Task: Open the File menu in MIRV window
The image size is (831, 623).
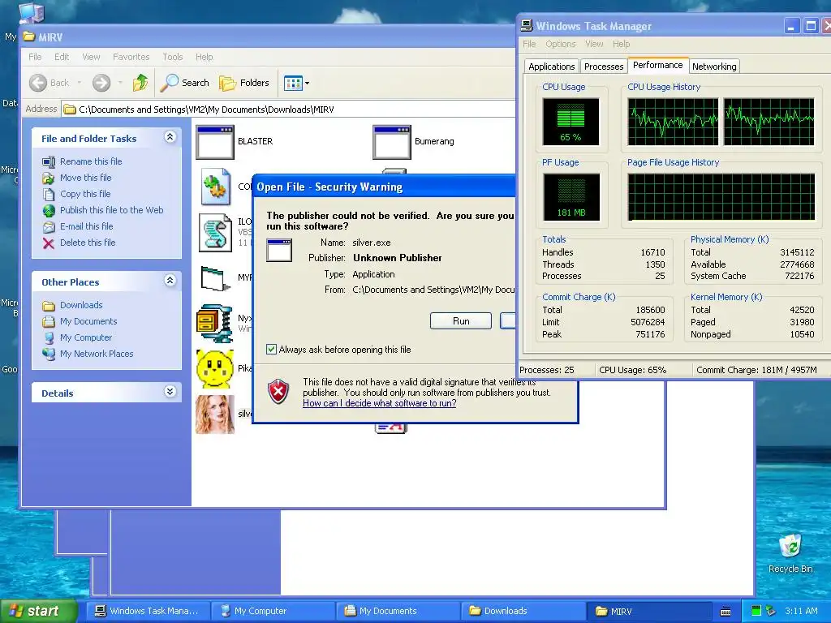Action: pos(35,57)
